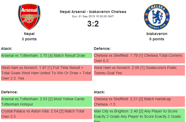Click the lower-left Defence heading
The width and height of the screenshot is (186, 122).
click(x=9, y=92)
